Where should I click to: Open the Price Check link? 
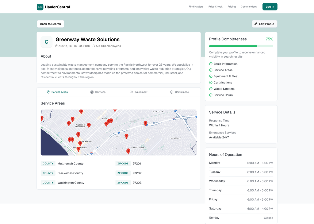click(215, 7)
